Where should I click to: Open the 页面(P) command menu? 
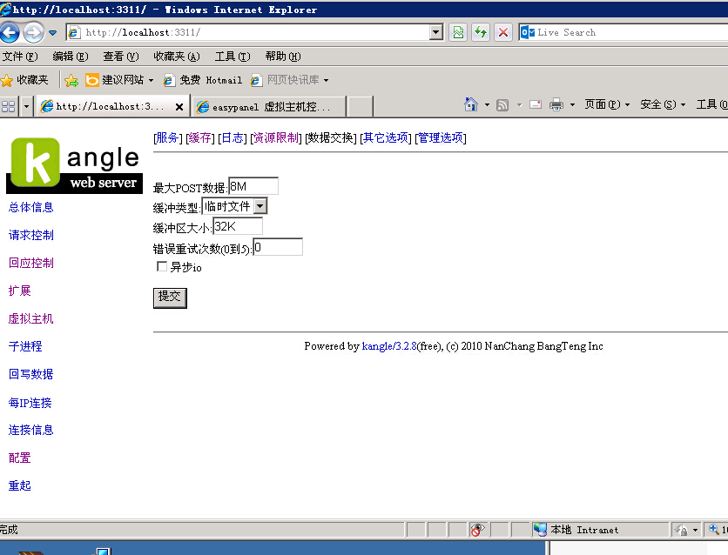tap(607, 104)
